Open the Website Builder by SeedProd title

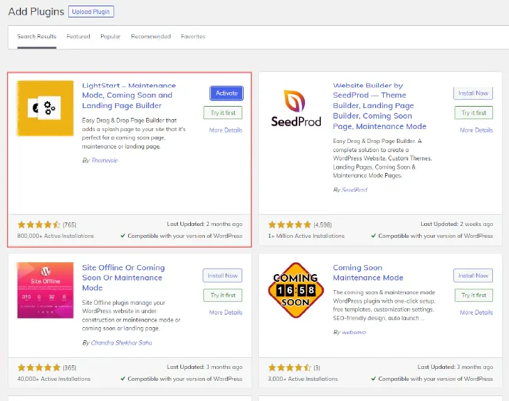(x=379, y=106)
